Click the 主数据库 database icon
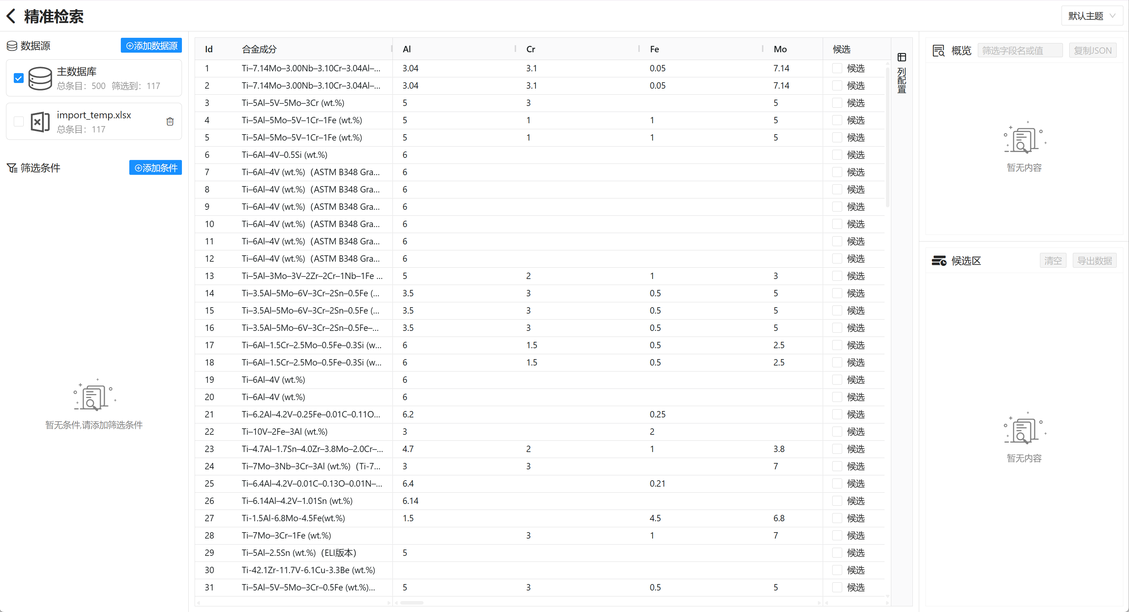Screen dimensions: 1129x612 [x=40, y=78]
